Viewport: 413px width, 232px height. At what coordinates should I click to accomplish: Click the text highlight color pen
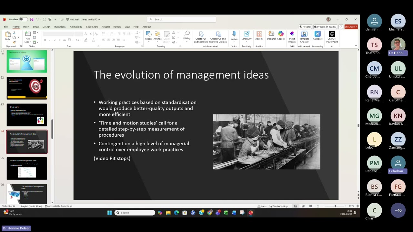coord(86,40)
